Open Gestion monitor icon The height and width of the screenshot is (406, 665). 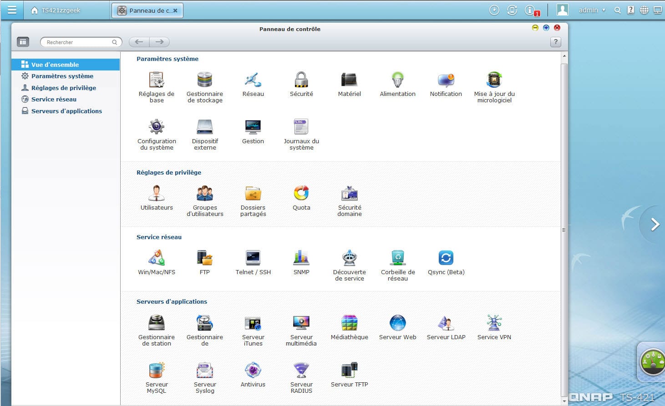coord(253,127)
